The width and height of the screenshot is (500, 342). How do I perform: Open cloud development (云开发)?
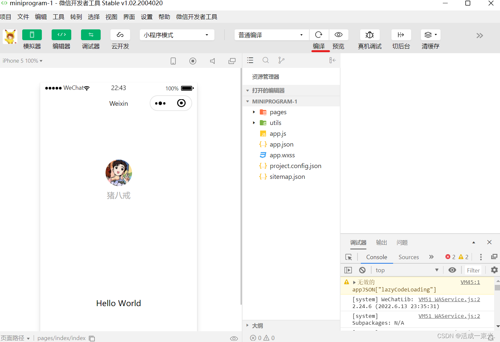(120, 35)
